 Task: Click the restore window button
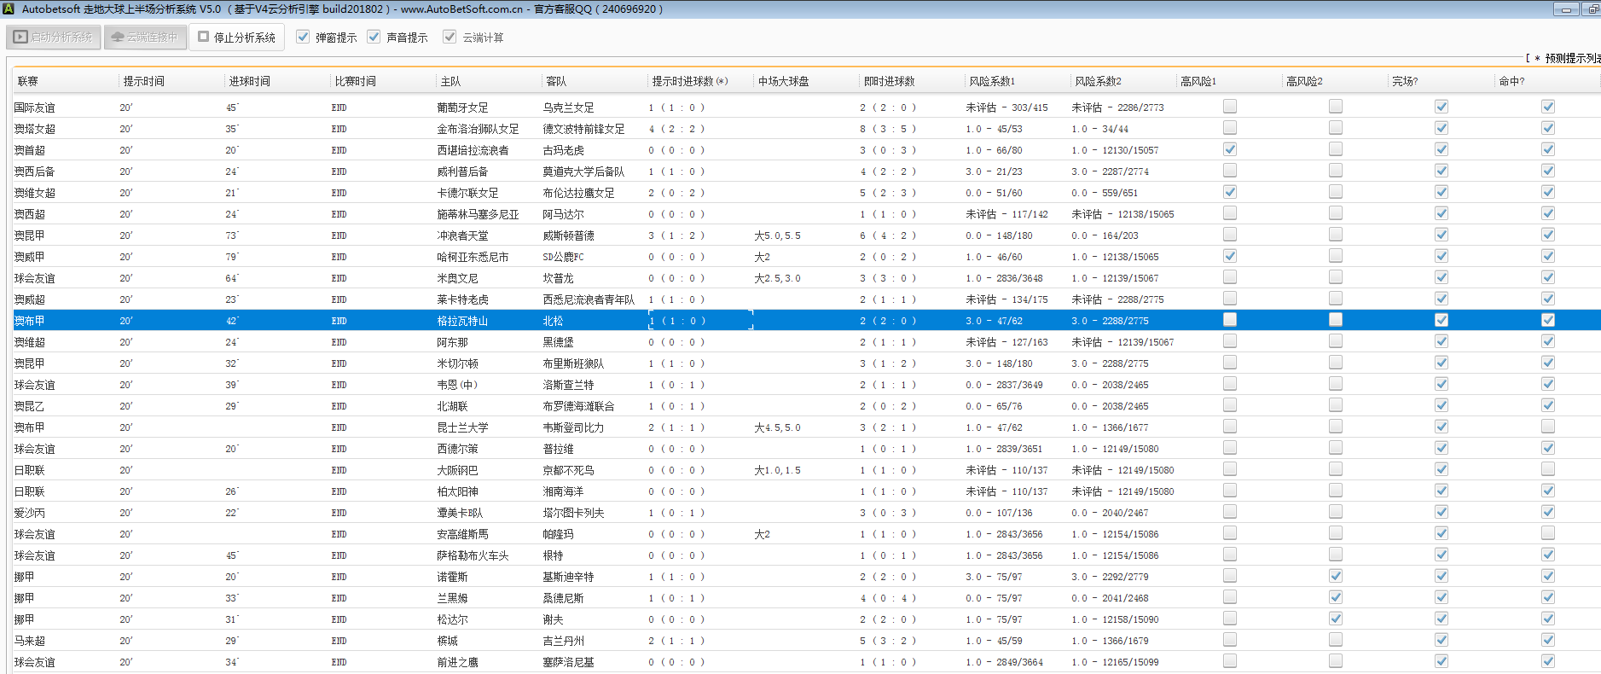[1592, 9]
